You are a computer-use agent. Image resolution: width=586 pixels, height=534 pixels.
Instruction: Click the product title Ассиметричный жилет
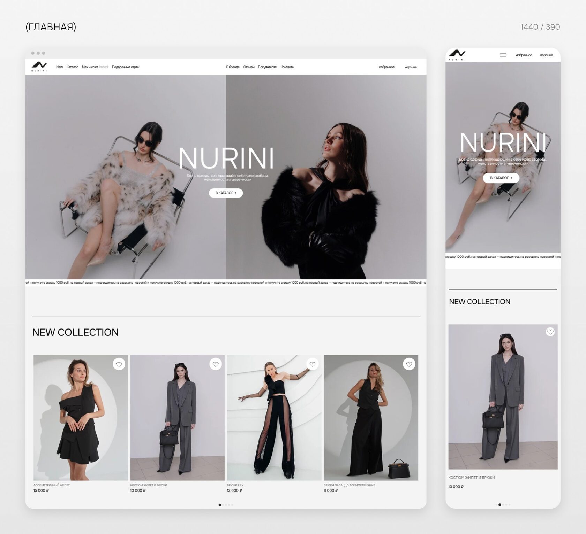click(x=52, y=485)
